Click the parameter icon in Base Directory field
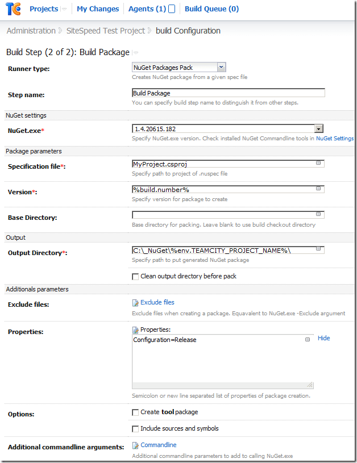This screenshot has width=357, height=463. 318,214
